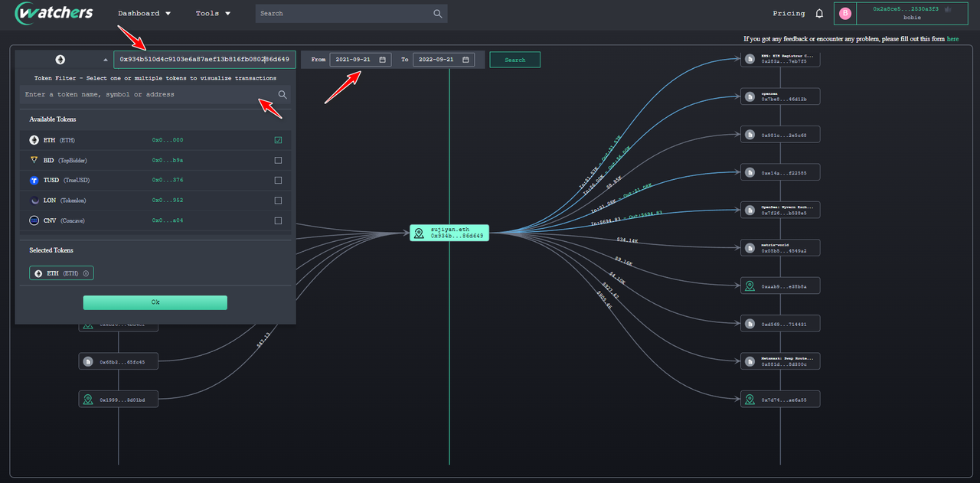Screen dimensions: 980x483
Task: Check the BID TopBidder checkbox
Action: [278, 160]
